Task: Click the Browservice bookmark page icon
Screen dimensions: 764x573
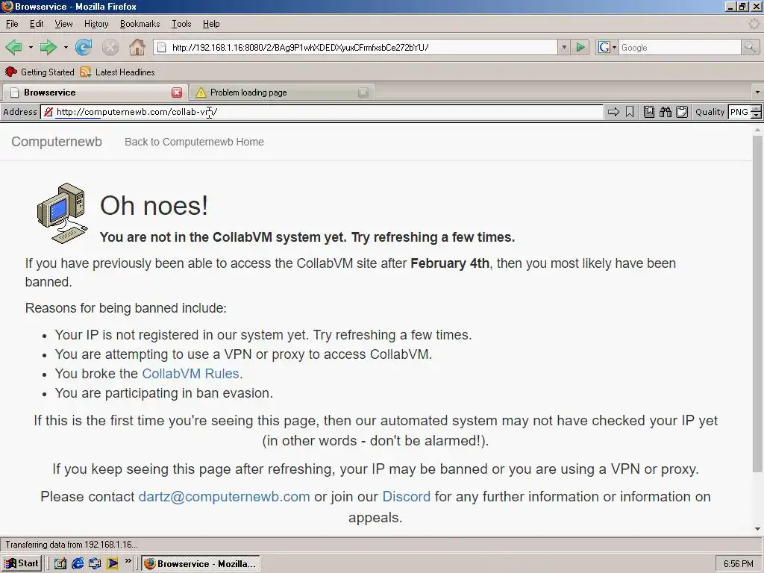Action: coord(630,112)
